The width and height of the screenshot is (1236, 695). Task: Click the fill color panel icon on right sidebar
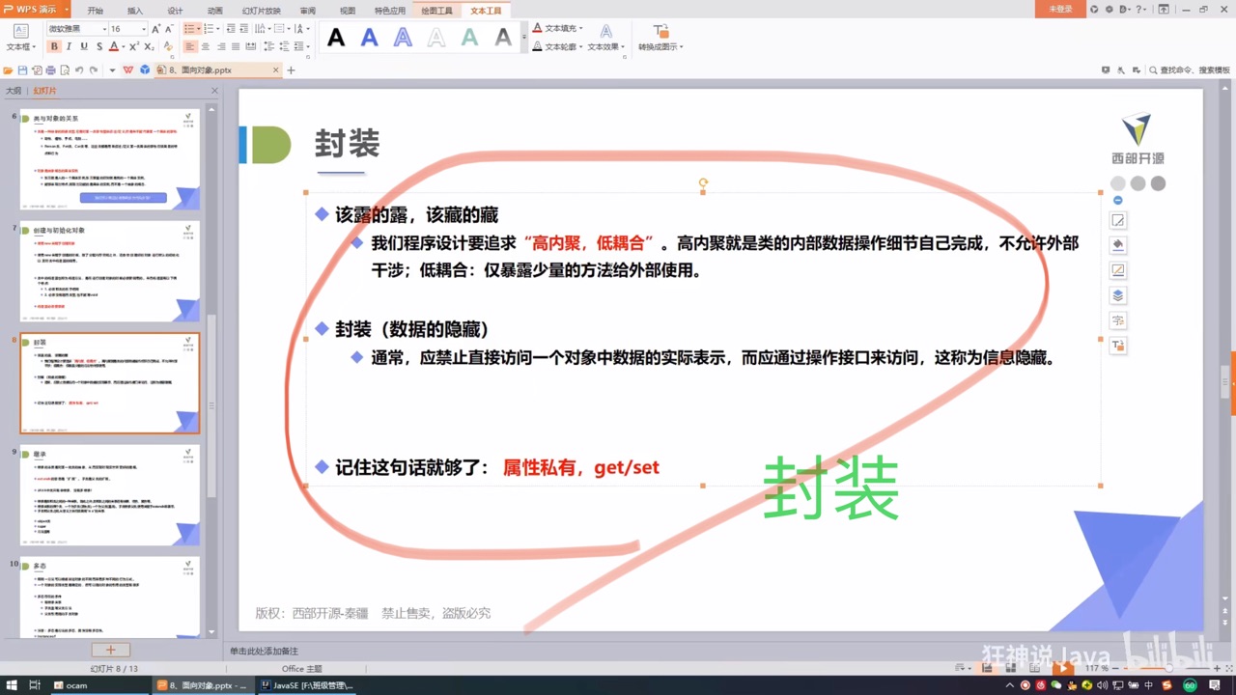(x=1117, y=244)
